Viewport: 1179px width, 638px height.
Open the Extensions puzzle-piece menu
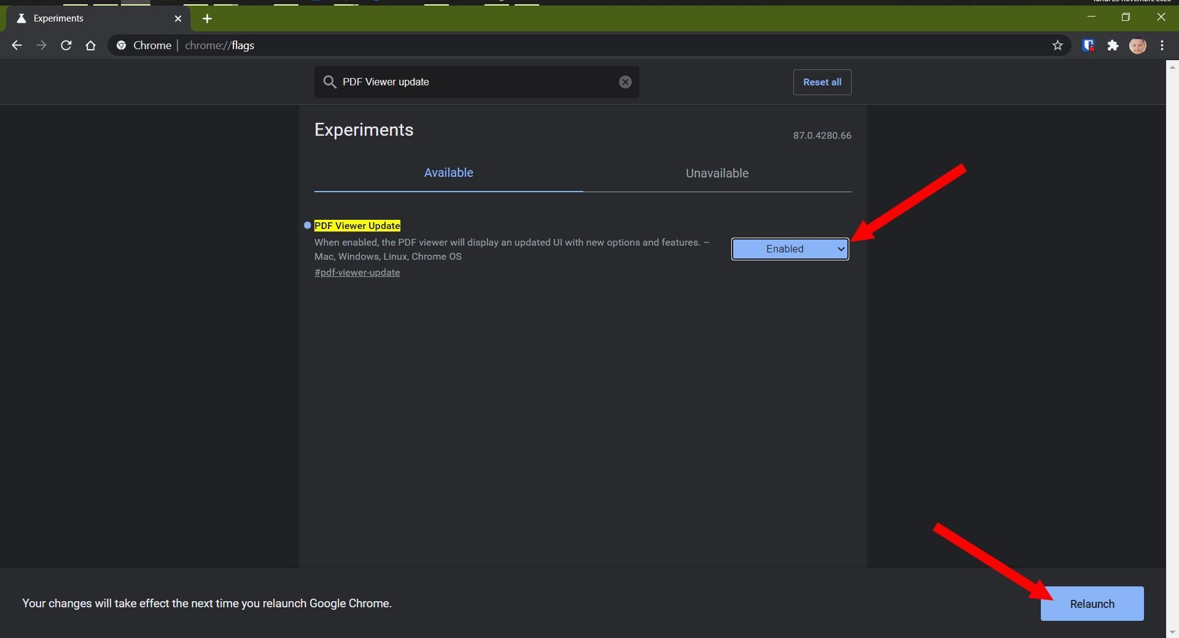point(1113,45)
